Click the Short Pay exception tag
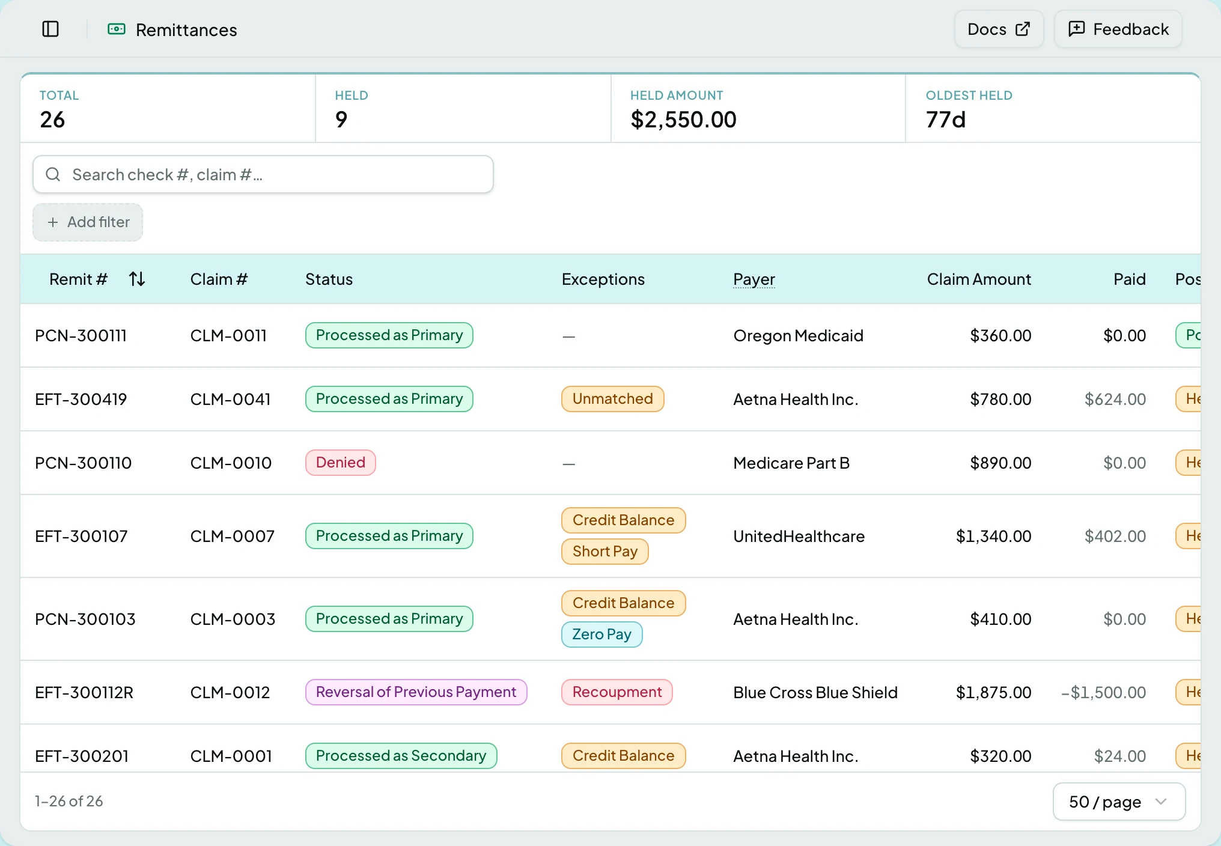 [x=605, y=552]
